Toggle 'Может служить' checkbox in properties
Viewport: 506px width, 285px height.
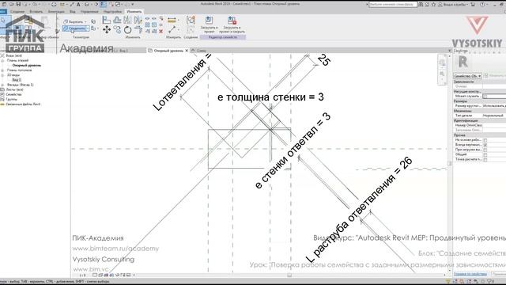coord(485,97)
